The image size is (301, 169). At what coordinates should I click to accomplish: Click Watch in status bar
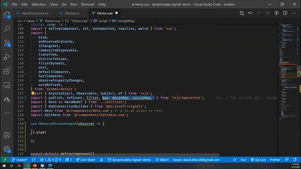(162, 160)
